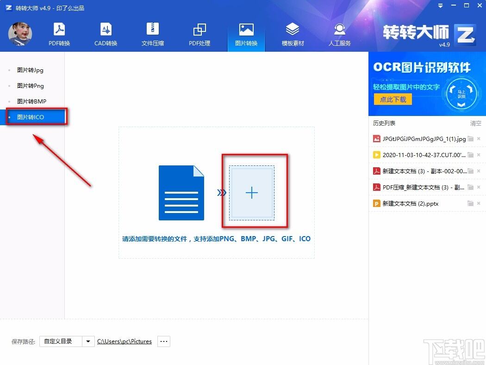Open folder for 新建文本文档 (2).pptx
Screen dimensions: 486x365
click(x=471, y=203)
